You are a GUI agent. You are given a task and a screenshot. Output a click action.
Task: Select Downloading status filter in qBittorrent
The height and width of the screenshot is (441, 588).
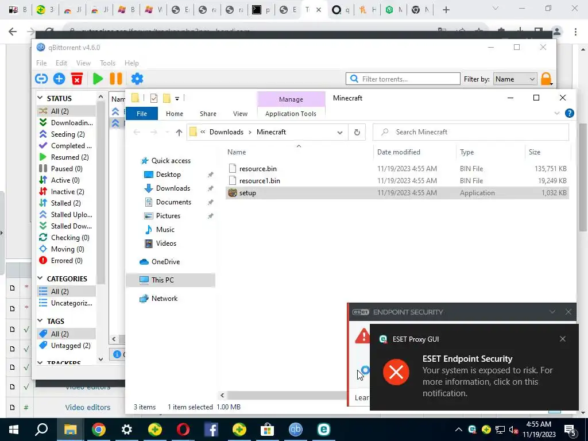[x=66, y=123]
